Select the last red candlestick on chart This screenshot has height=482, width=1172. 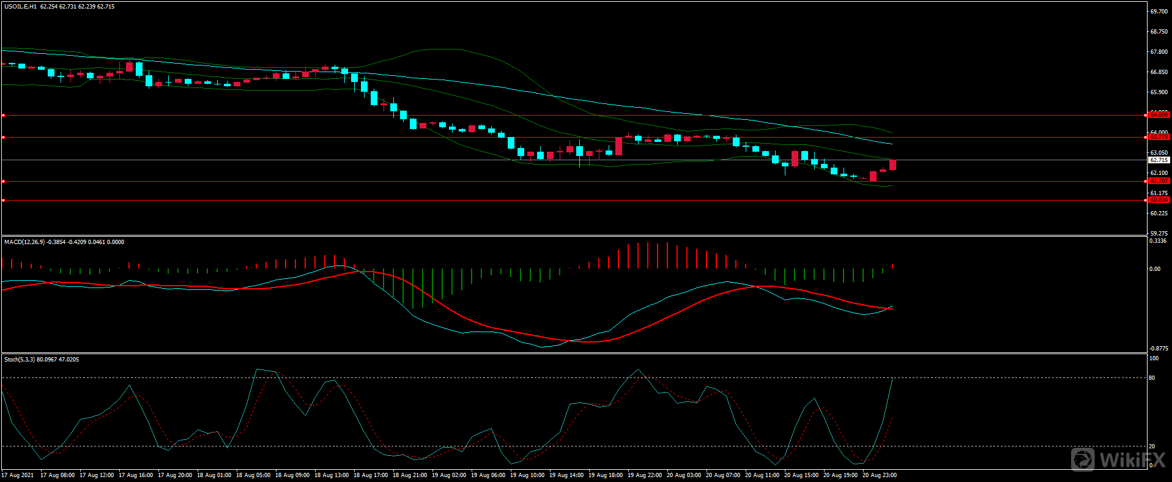[892, 165]
